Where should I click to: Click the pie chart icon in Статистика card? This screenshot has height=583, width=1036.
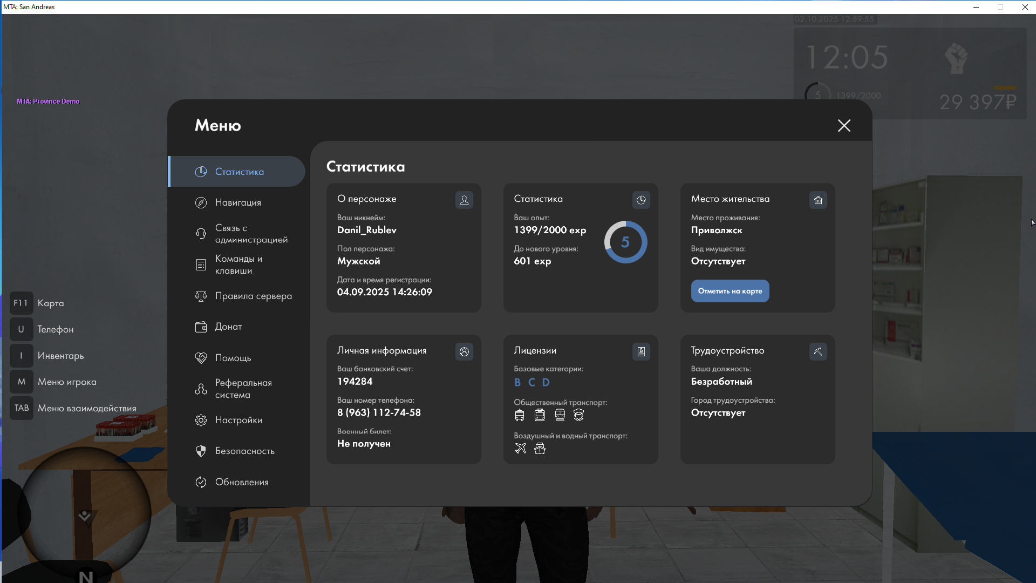click(641, 200)
